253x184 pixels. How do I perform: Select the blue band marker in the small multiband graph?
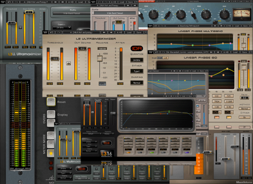pyautogui.click(x=198, y=80)
